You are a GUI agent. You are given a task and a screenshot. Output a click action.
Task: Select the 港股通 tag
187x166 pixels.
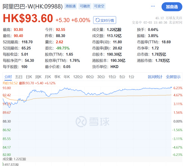(71, 6)
